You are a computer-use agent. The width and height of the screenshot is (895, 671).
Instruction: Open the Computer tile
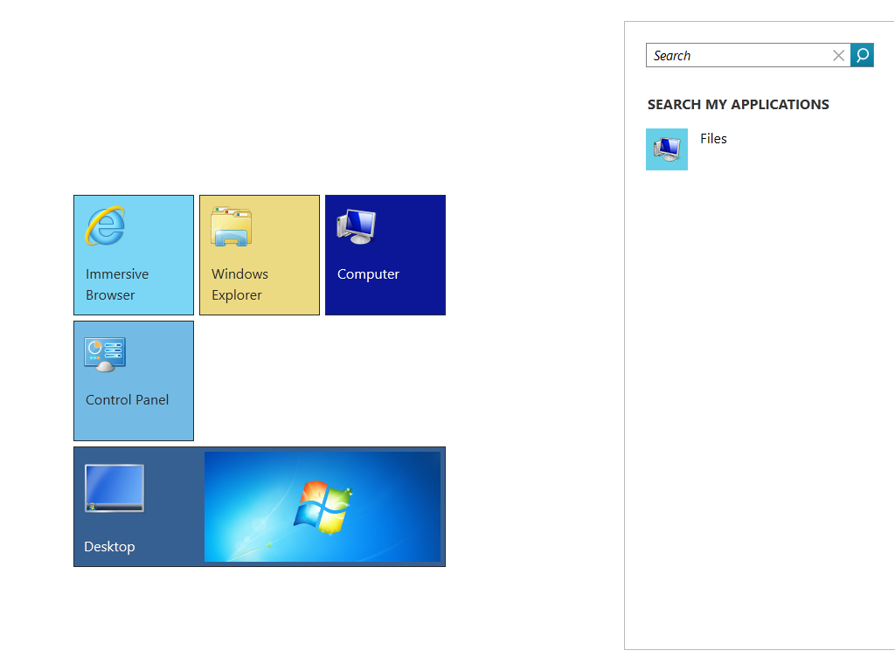[385, 255]
